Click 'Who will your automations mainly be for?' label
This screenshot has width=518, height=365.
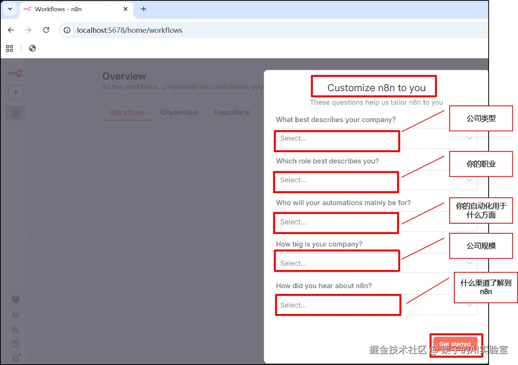(343, 203)
